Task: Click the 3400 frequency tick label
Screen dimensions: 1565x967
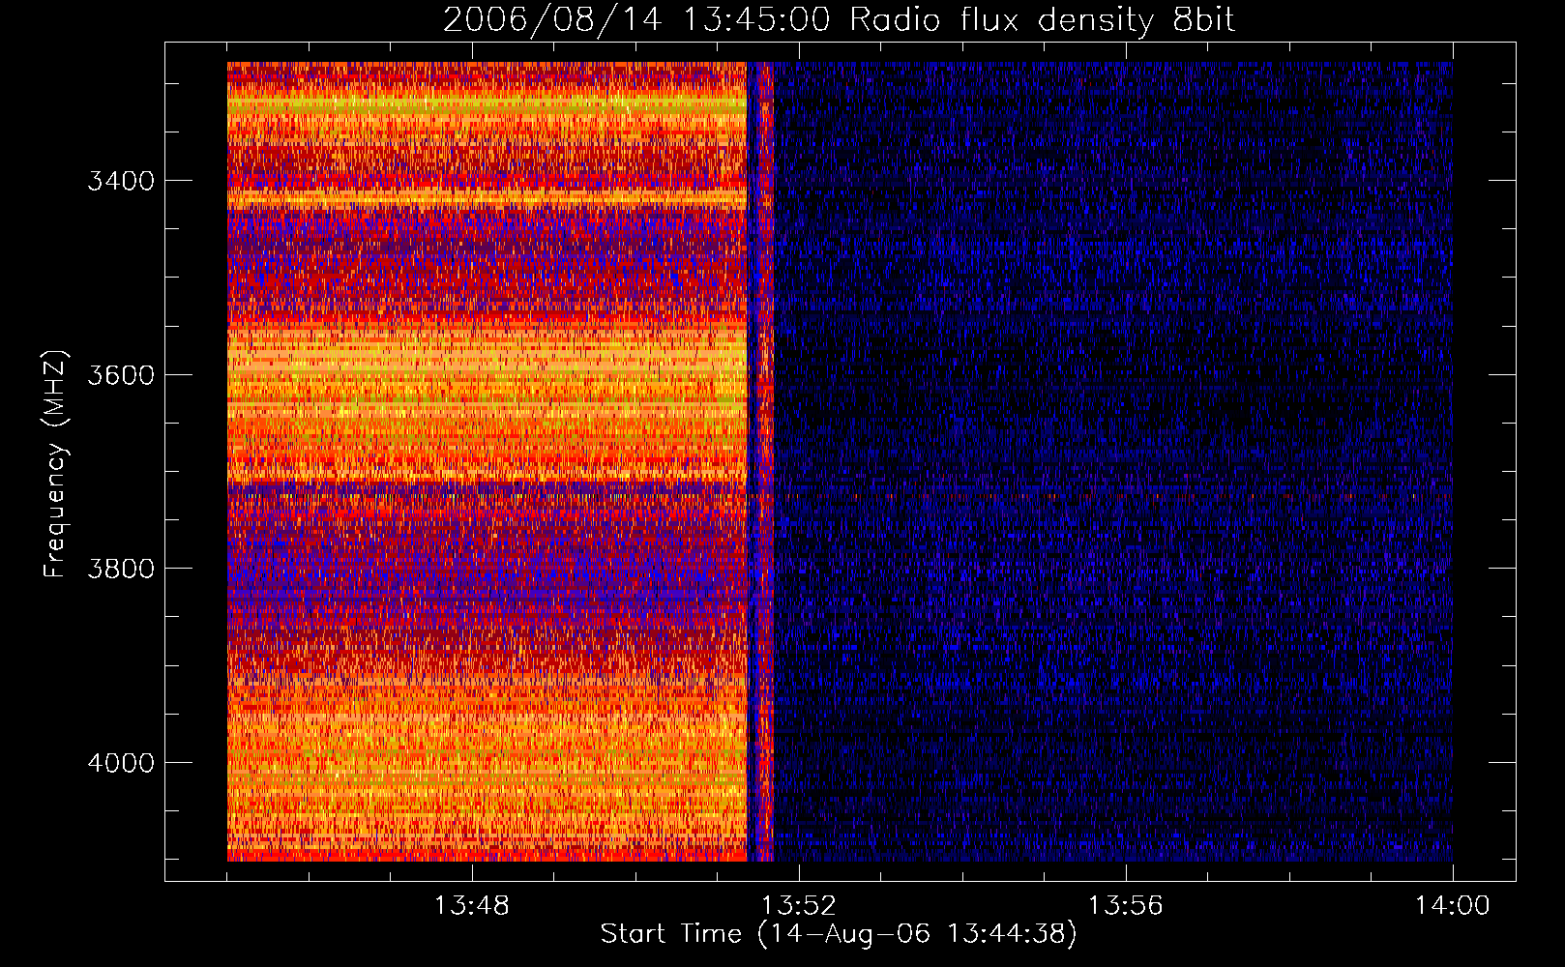Action: pyautogui.click(x=121, y=181)
